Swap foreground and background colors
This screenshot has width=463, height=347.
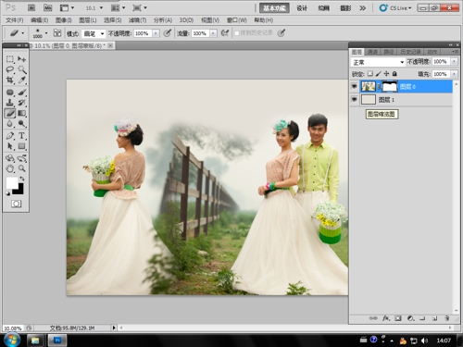click(22, 179)
